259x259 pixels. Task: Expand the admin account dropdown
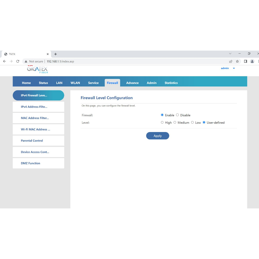[x=234, y=68]
